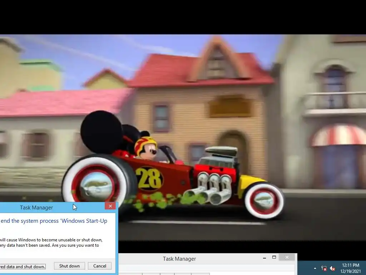Toggle the abandon unsaved data and shut down option
This screenshot has width=366, height=275.
click(23, 266)
